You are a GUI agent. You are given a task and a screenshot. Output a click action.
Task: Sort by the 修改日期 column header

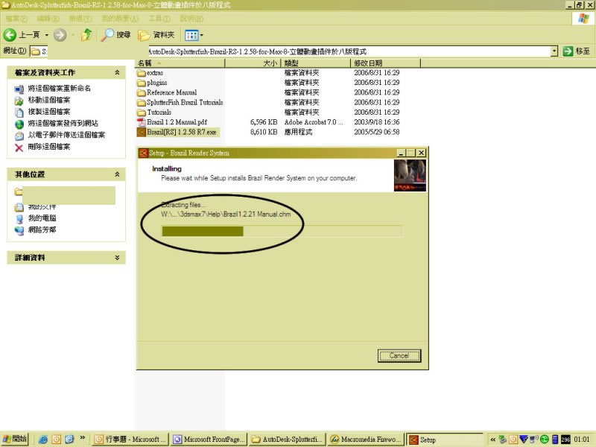385,63
